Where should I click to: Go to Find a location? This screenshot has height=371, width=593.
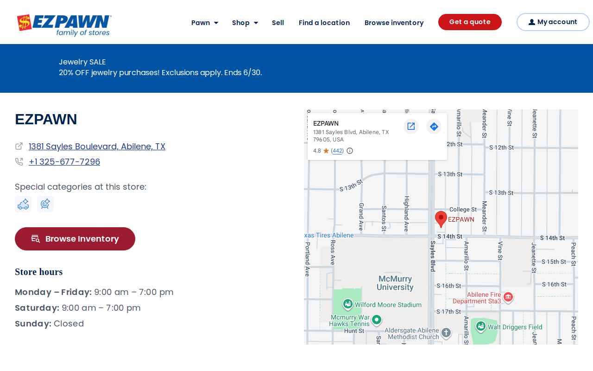coord(324,23)
